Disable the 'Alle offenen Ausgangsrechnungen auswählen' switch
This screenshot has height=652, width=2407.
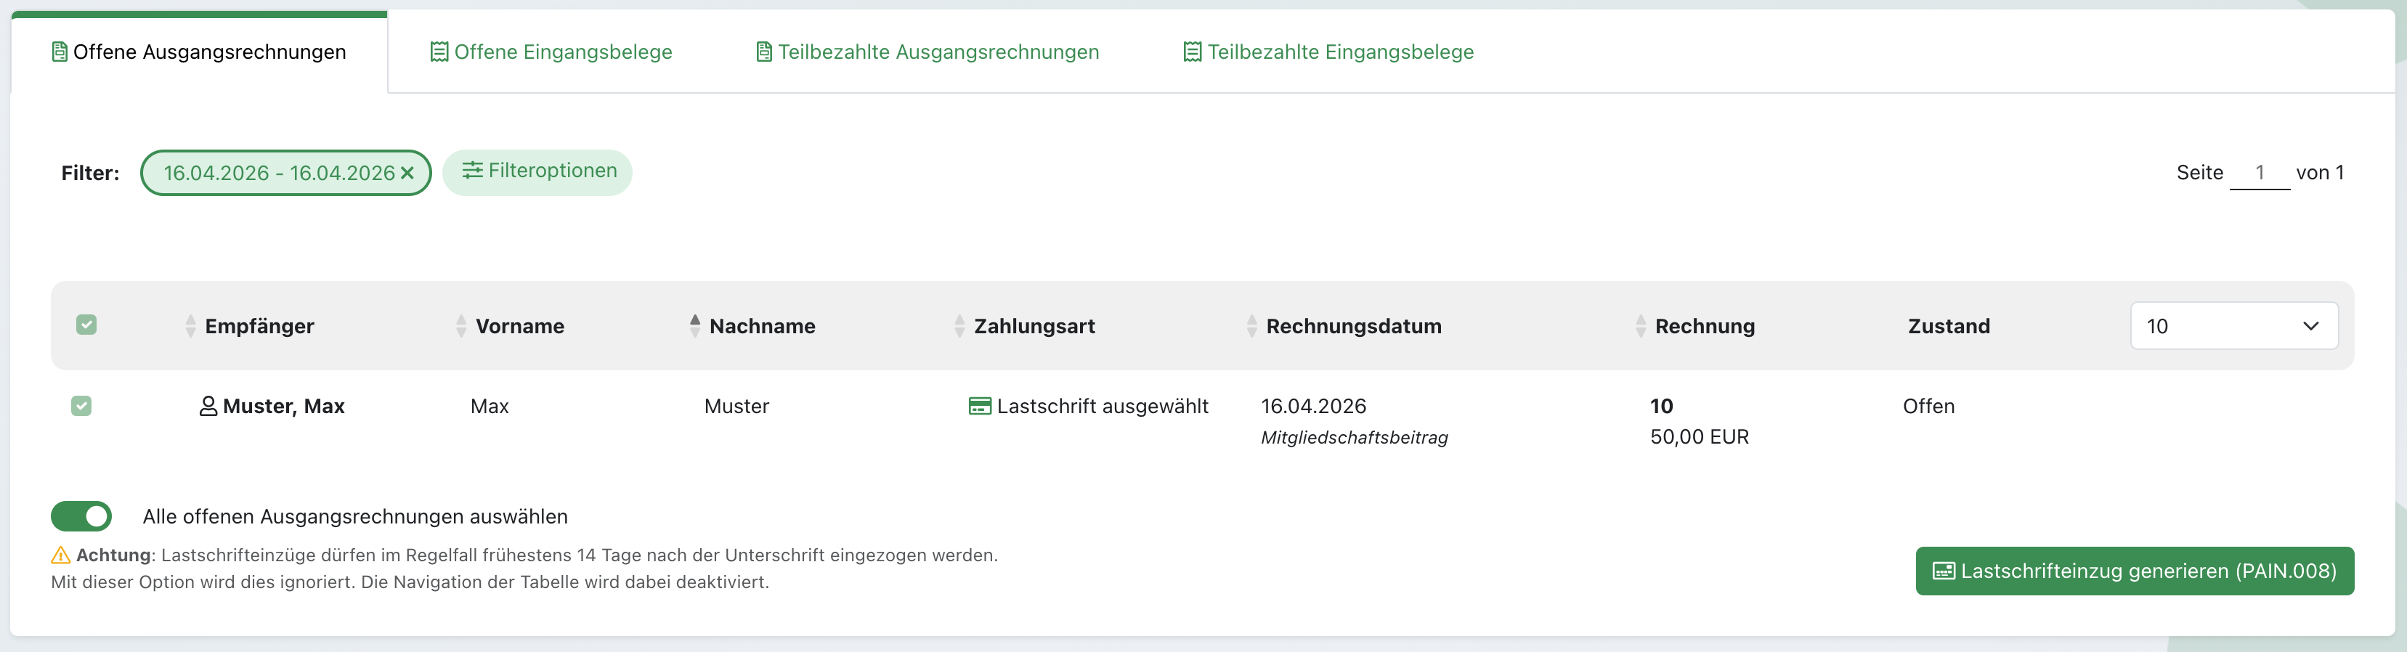click(81, 516)
